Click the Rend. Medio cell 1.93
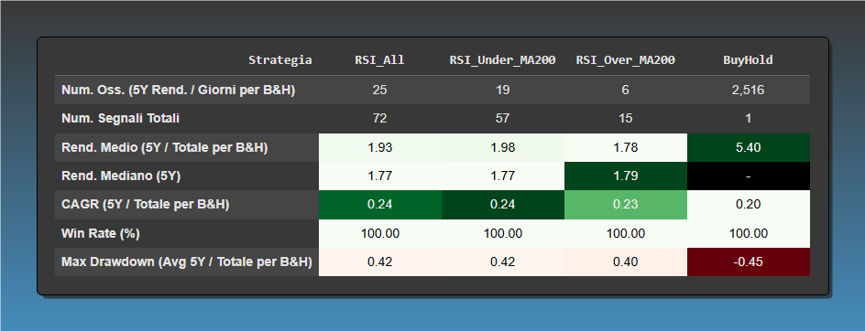 pyautogui.click(x=379, y=147)
